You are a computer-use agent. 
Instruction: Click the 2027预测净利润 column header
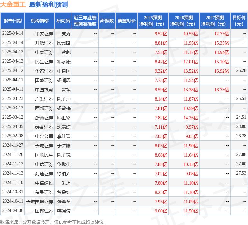tap(215, 21)
